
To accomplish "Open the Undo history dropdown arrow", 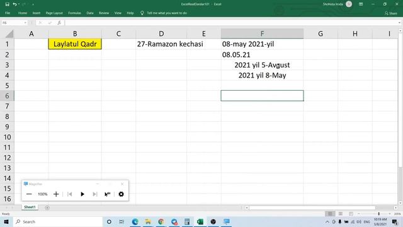I will (x=19, y=4).
